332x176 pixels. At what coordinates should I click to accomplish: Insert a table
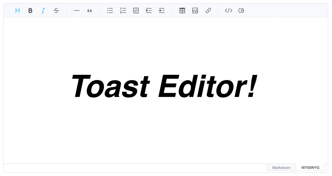click(x=182, y=11)
